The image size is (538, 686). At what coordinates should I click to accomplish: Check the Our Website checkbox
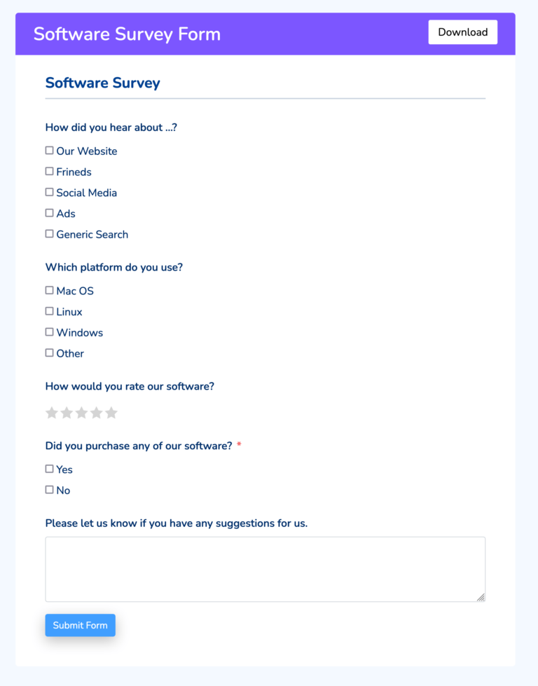tap(49, 150)
